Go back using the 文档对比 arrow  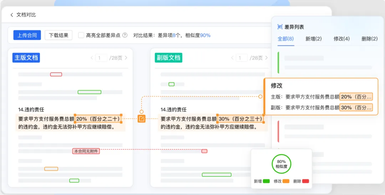point(12,15)
